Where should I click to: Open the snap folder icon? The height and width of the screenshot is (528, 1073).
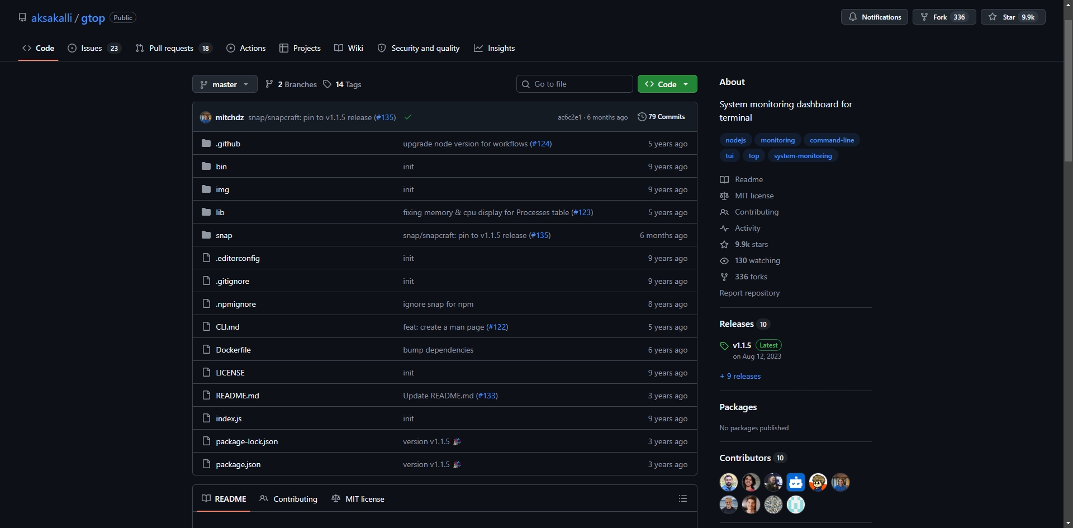point(206,235)
